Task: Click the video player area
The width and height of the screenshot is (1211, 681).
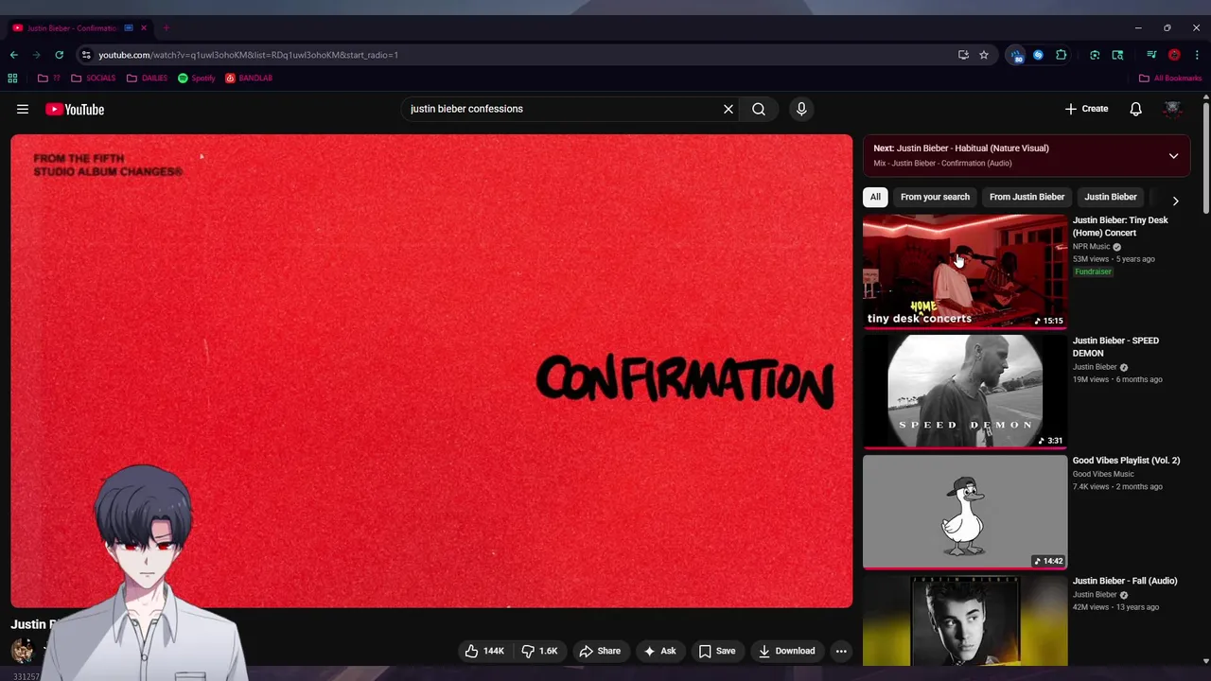Action: [431, 371]
